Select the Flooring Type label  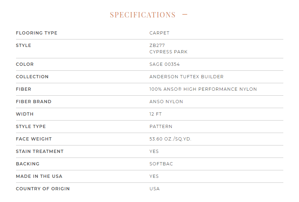click(36, 33)
